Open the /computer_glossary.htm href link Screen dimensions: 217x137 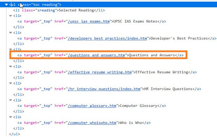click(92, 106)
